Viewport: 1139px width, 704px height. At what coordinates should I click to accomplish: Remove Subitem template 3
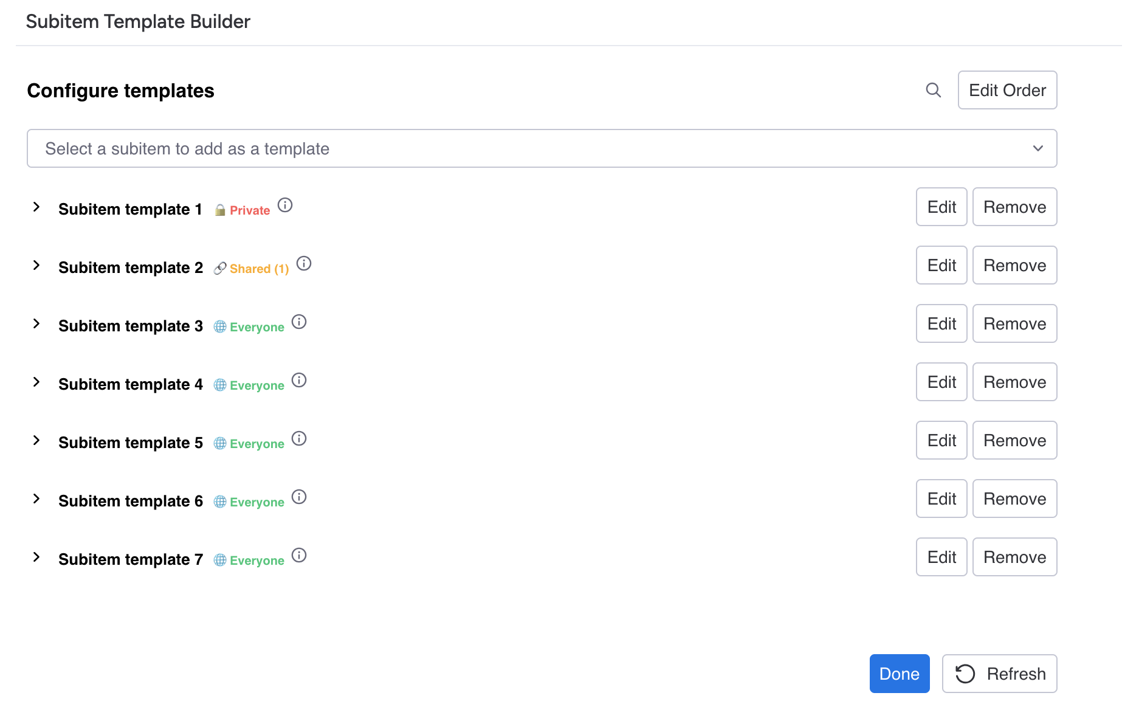1015,323
